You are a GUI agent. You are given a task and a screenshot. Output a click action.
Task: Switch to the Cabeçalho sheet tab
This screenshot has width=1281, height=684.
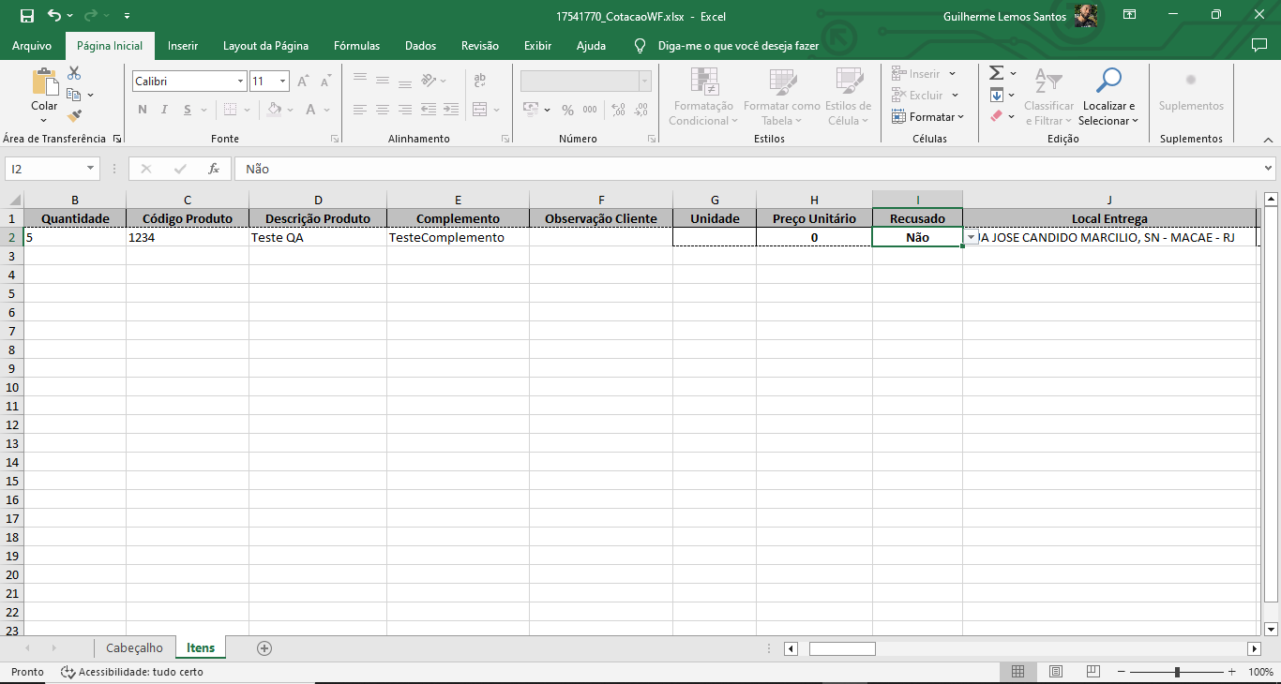click(x=134, y=648)
